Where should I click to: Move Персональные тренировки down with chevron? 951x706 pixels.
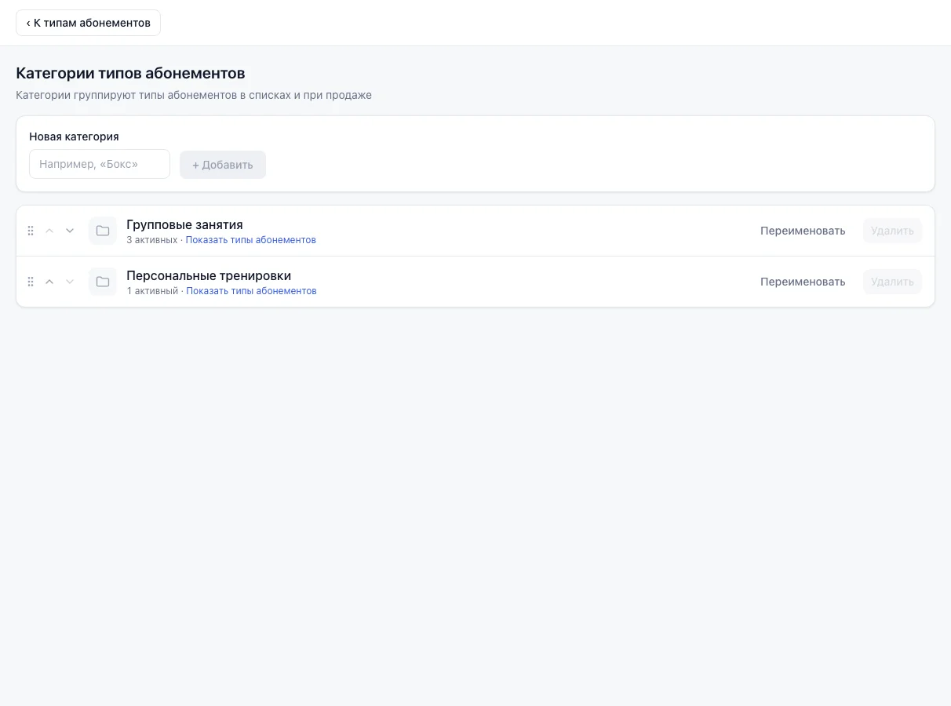(x=70, y=282)
